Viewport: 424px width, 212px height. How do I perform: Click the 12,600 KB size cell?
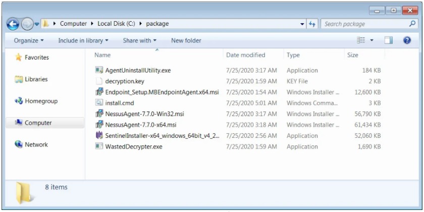(x=367, y=92)
